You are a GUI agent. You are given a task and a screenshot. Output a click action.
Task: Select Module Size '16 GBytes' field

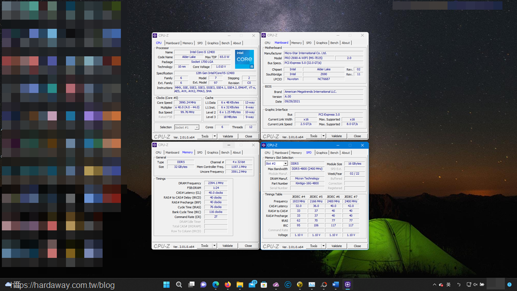[x=354, y=164]
